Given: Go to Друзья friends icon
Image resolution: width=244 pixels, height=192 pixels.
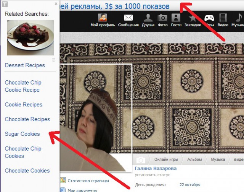Looking at the screenshot, I should (x=148, y=18).
